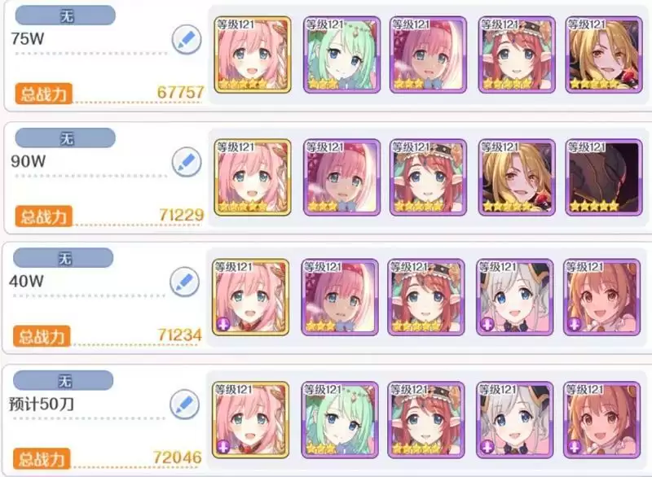
Task: Click the 总战力 label showing 72046
Action: pyautogui.click(x=42, y=459)
